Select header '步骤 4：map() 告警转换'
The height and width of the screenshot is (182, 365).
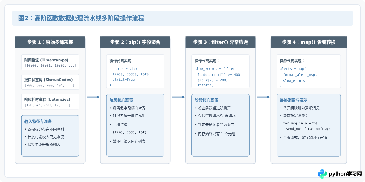tap(309, 42)
